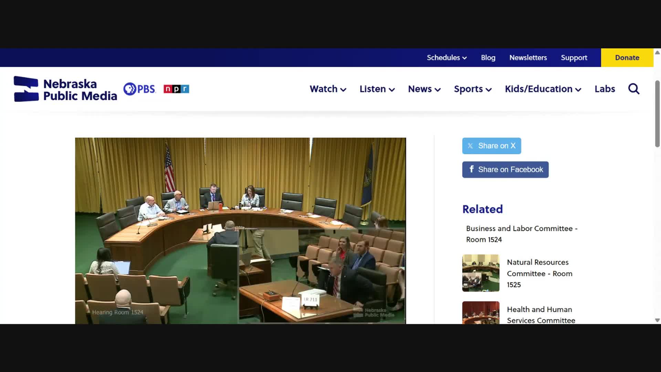
Task: Expand the Schedules dropdown
Action: (x=447, y=58)
